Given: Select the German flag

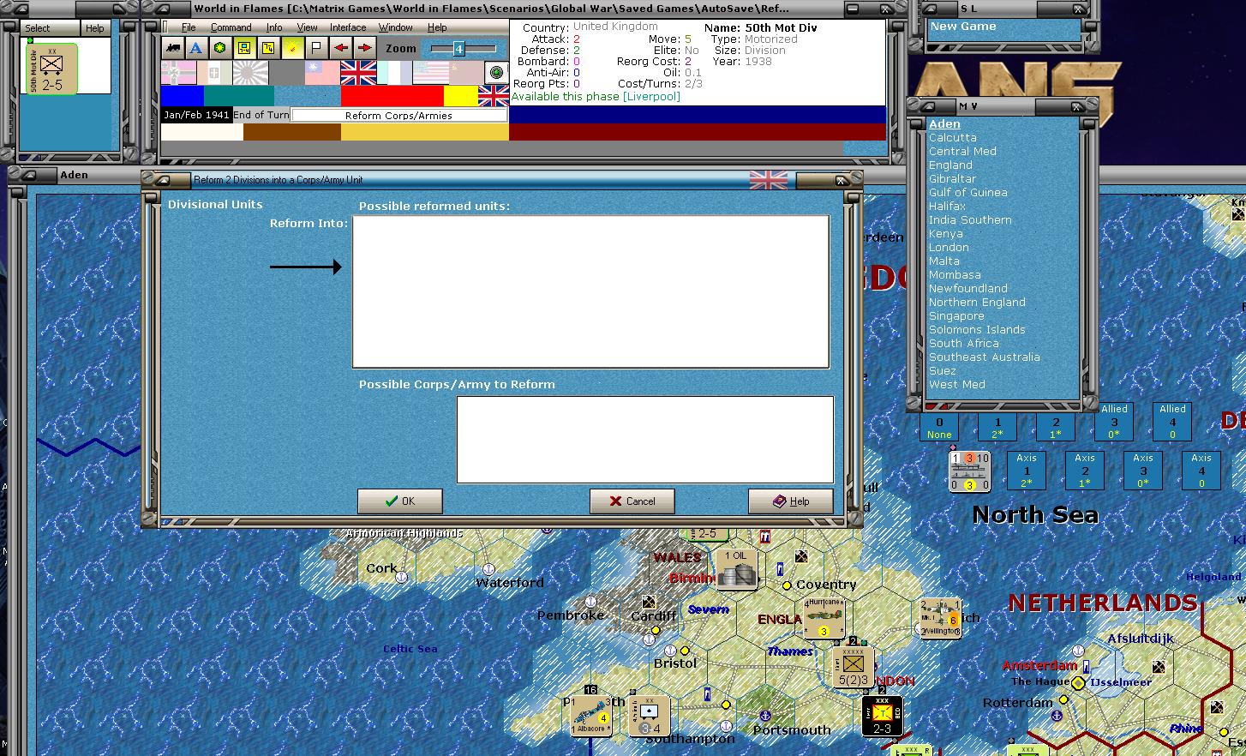Looking at the screenshot, I should pos(178,73).
